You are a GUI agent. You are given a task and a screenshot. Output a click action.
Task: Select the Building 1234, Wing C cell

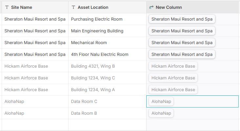pyautogui.click(x=107, y=78)
